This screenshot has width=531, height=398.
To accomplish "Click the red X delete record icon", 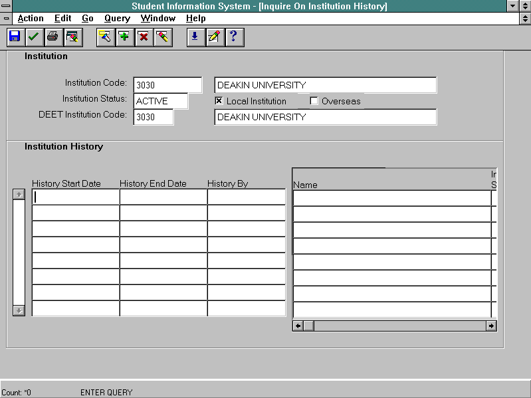I will (144, 37).
